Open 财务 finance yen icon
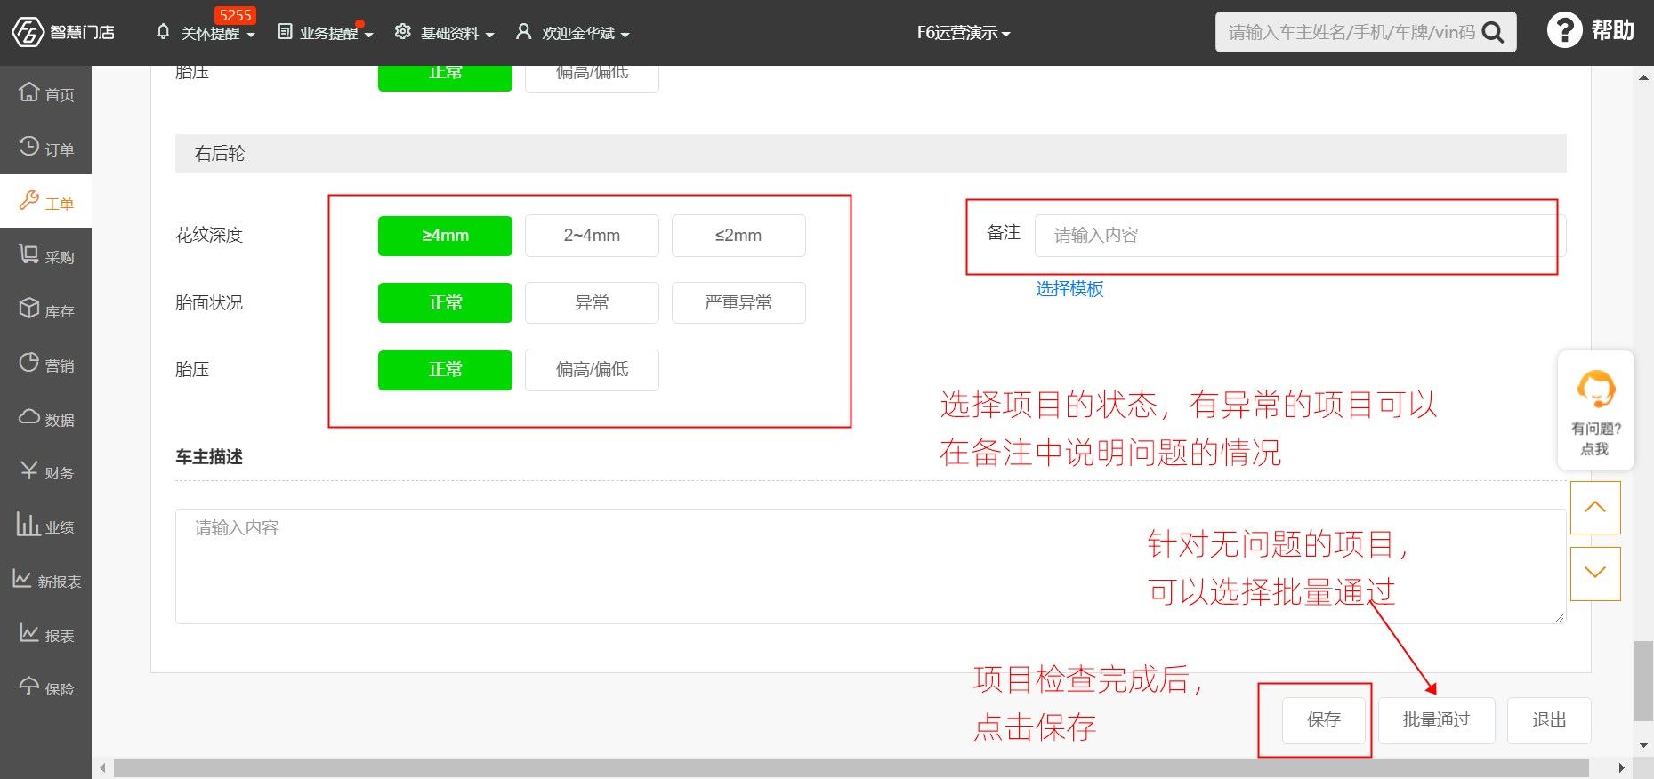The height and width of the screenshot is (779, 1654). 29,470
